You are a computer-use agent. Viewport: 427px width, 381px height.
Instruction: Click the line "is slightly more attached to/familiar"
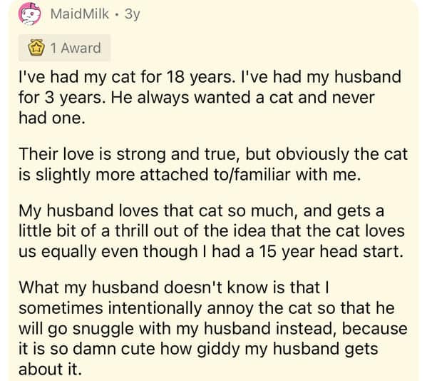click(x=190, y=175)
